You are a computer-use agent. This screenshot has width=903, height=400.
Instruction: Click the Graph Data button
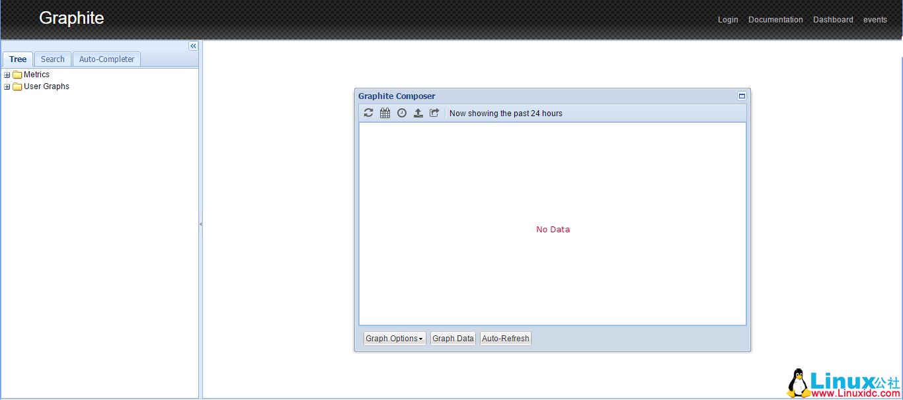(453, 339)
